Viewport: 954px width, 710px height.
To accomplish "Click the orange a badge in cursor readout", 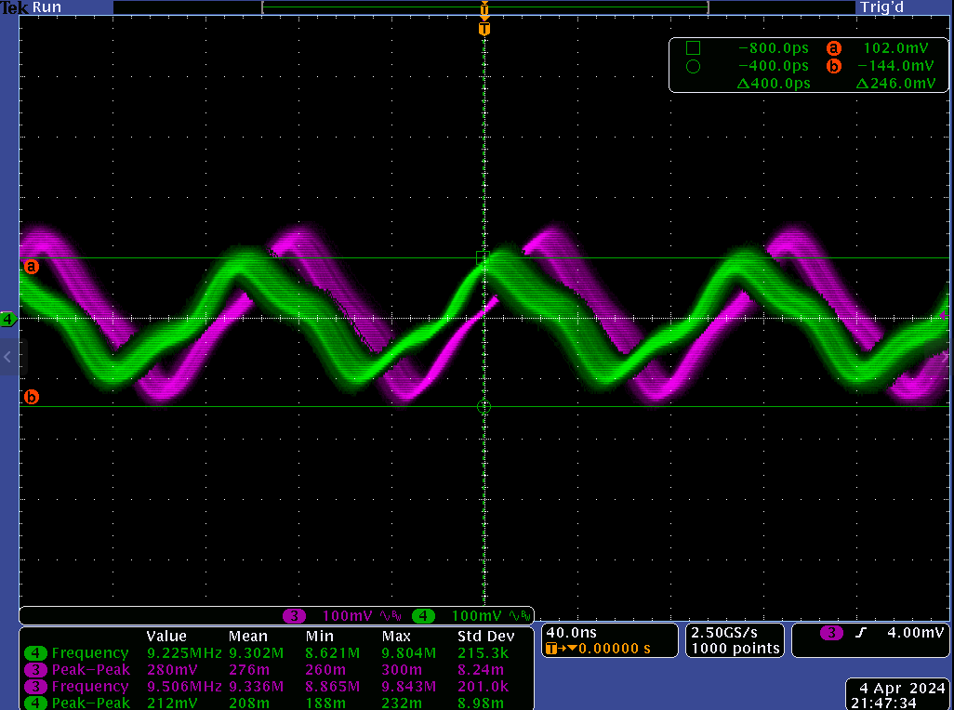I will (834, 48).
